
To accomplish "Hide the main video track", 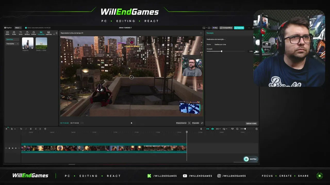I will point(12,148).
